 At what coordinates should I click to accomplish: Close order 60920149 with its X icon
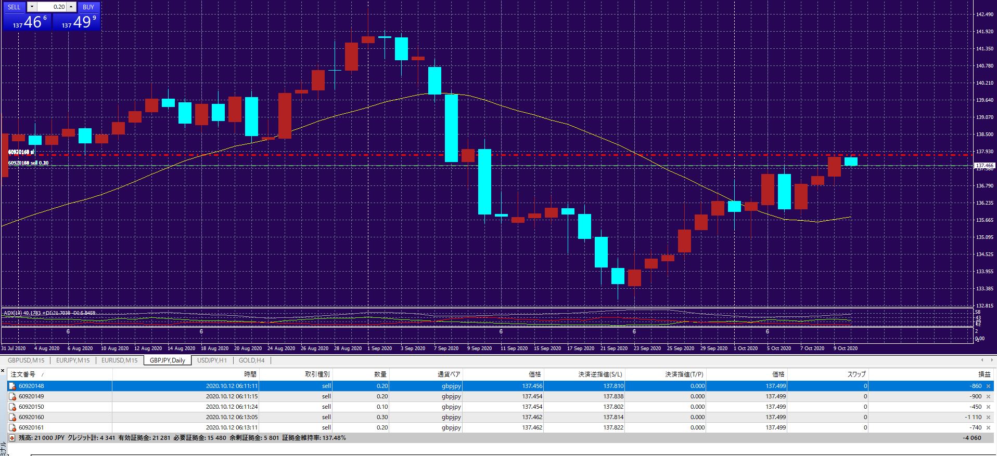click(988, 397)
